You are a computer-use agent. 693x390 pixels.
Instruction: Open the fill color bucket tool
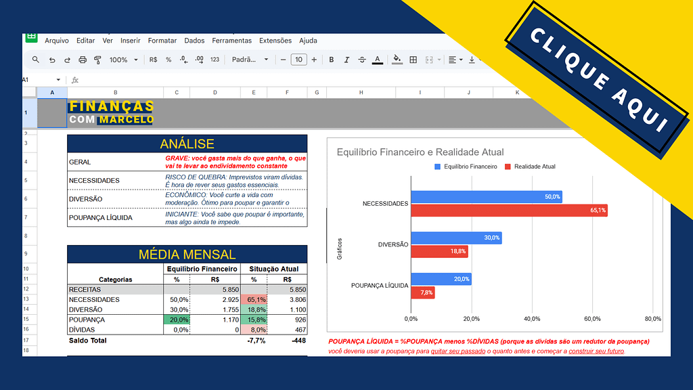[397, 60]
